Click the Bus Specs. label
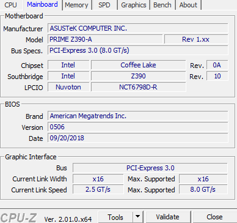Screen dimensions: 237x223 tap(27, 51)
